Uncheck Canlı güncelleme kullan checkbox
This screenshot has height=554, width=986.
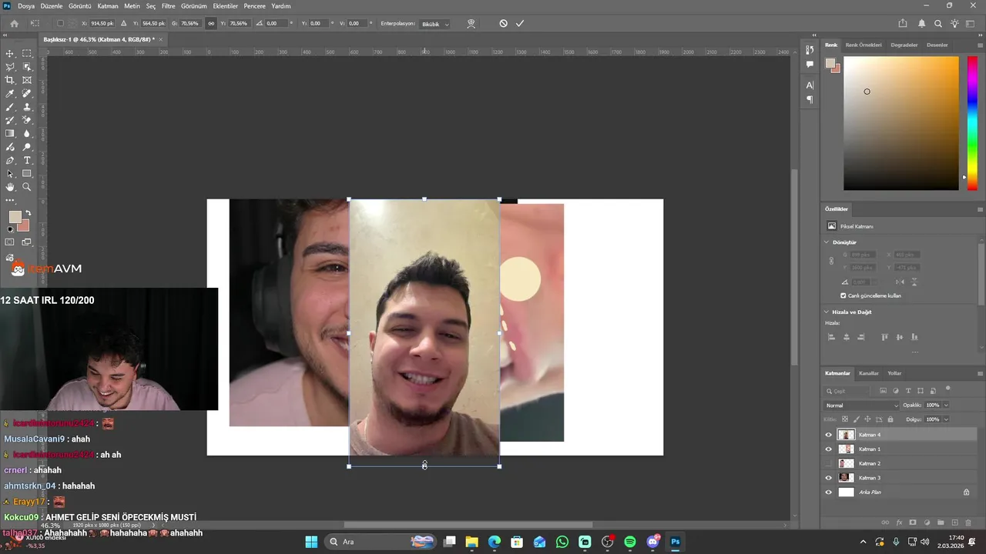843,295
